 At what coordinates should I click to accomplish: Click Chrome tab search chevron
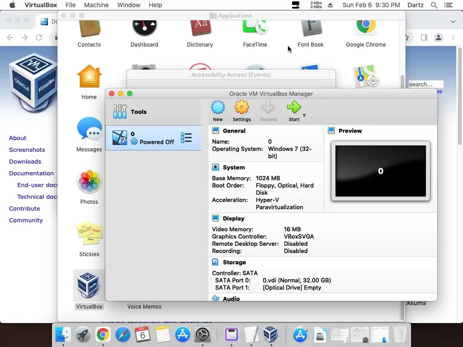(453, 22)
